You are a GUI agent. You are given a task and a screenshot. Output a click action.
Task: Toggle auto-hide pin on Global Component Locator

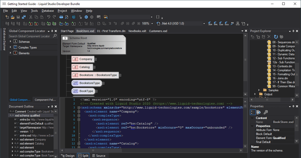pyautogui.click(x=53, y=31)
